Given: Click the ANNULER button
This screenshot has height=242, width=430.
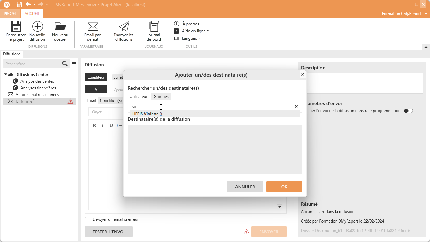Looking at the screenshot, I should [245, 187].
